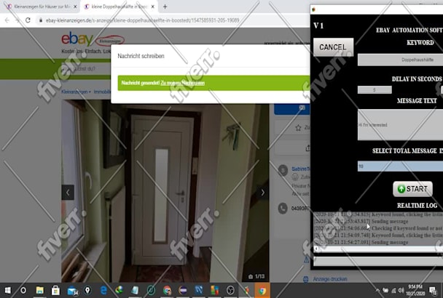443x298 pixels.
Task: Click the 'Anzeige drucken' link
Action: [x=330, y=279]
